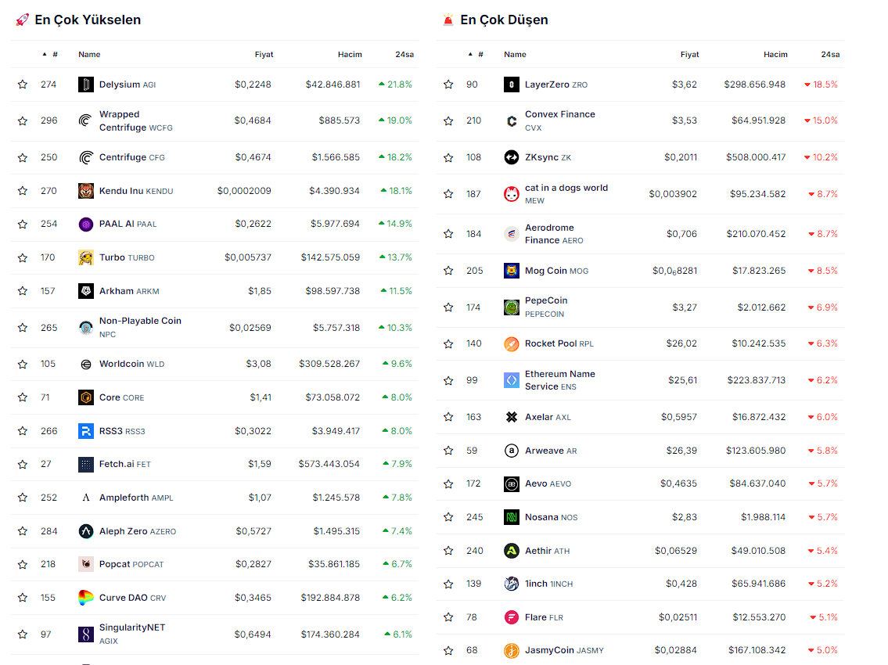Open the Rocket Pool icon

[512, 343]
